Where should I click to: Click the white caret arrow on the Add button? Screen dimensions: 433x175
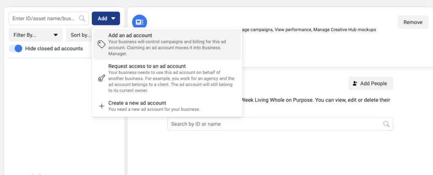click(113, 19)
